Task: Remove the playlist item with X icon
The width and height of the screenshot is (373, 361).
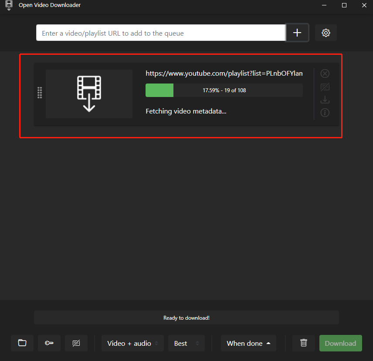Action: click(x=325, y=74)
